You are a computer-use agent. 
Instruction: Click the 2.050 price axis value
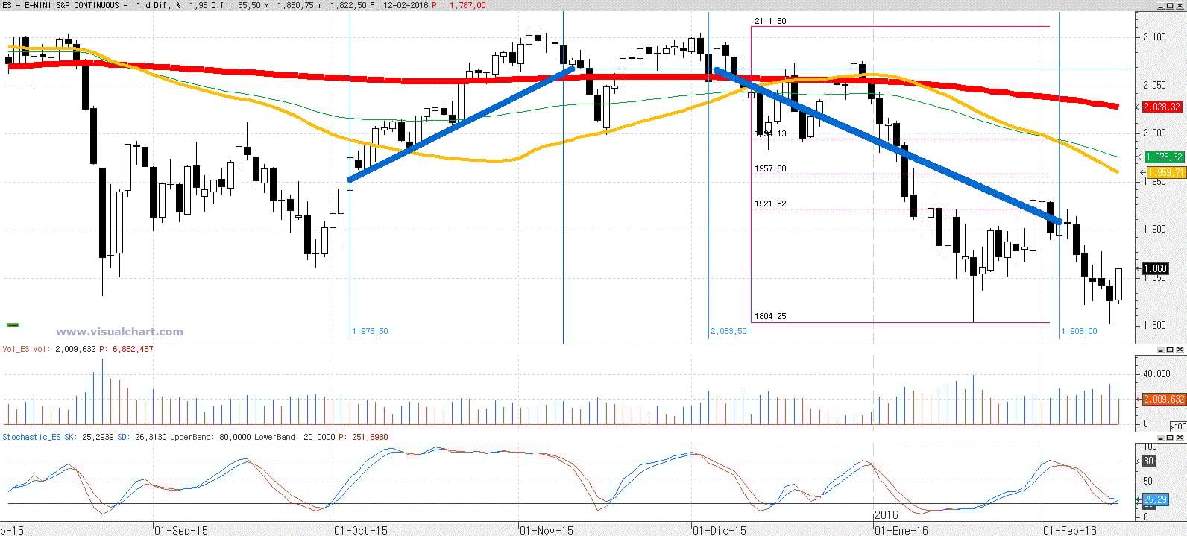point(1155,86)
